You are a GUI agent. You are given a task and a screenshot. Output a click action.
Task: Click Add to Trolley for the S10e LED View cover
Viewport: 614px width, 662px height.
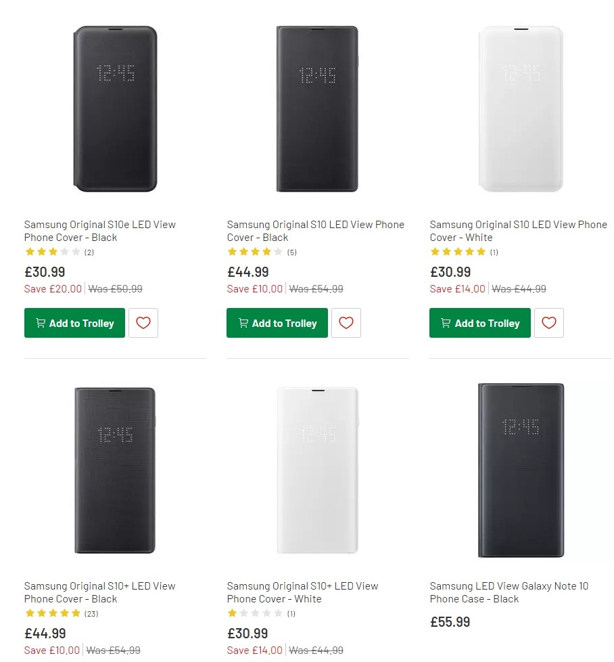[x=74, y=323]
